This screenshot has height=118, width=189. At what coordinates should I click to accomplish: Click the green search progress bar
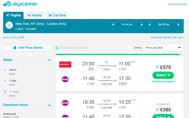point(118,54)
